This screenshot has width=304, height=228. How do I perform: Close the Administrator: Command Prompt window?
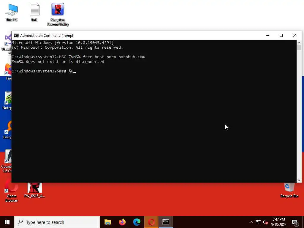295,36
